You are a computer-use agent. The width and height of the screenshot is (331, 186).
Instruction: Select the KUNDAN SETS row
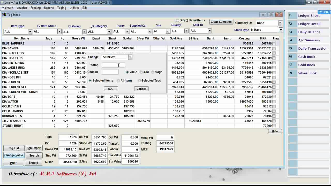140,116
